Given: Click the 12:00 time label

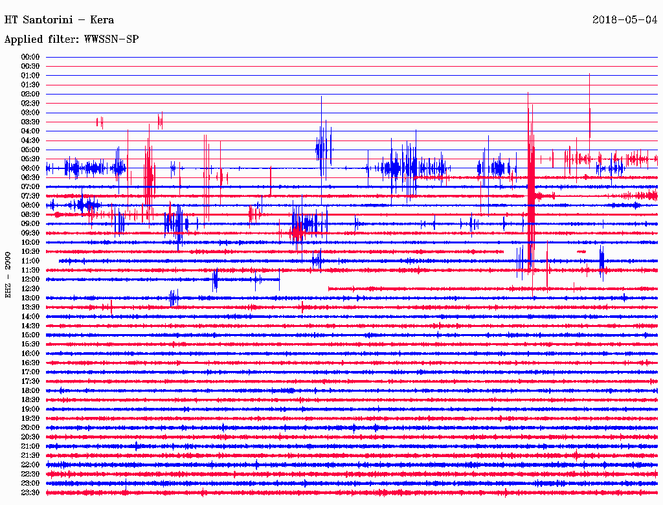Looking at the screenshot, I should (30, 280).
